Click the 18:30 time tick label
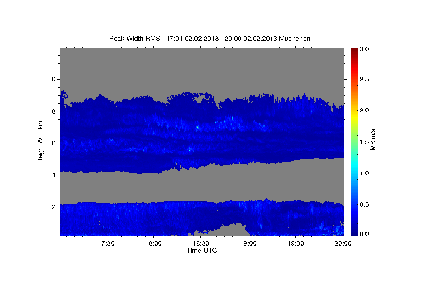The width and height of the screenshot is (425, 283). tap(201, 244)
